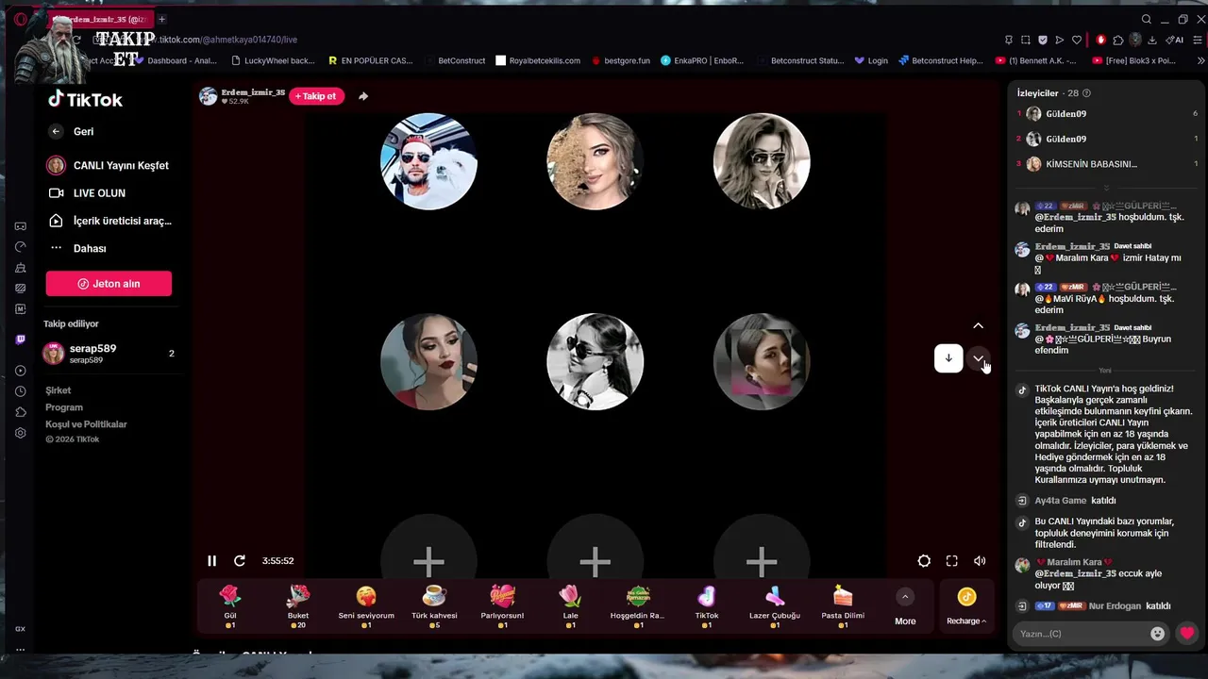The height and width of the screenshot is (679, 1208).
Task: Open Dashboard - Anal... bookmark
Action: pyautogui.click(x=176, y=60)
